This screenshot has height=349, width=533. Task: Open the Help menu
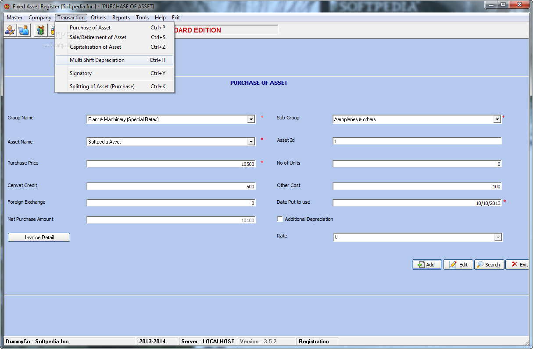pos(160,18)
